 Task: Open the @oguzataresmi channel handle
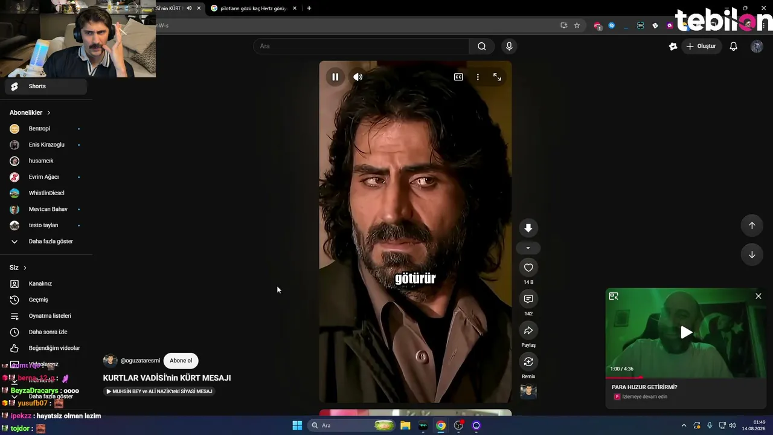click(x=140, y=361)
